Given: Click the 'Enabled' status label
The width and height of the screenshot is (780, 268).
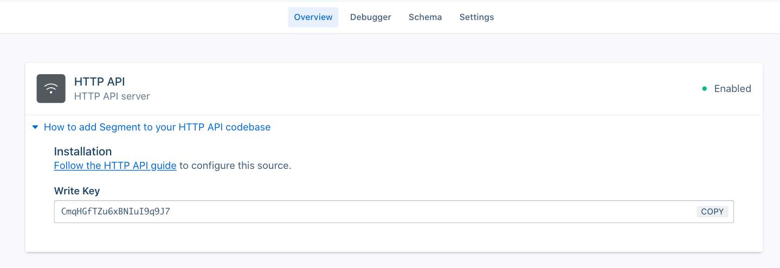Looking at the screenshot, I should (x=732, y=89).
